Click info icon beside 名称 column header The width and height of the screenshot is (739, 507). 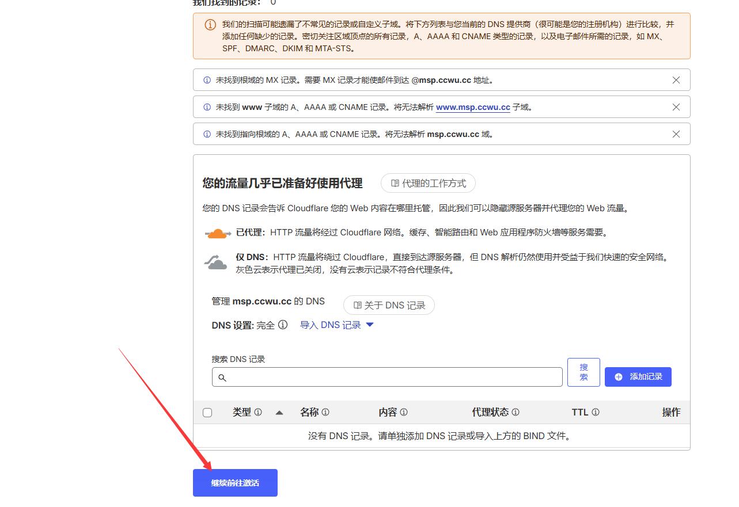click(x=325, y=412)
